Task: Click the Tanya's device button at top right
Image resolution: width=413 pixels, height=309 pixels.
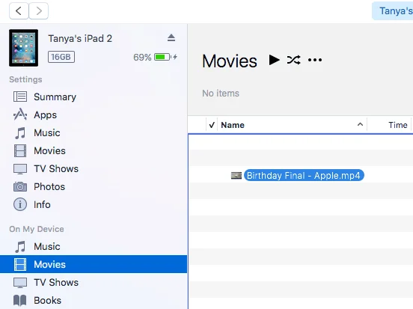Action: tap(393, 11)
